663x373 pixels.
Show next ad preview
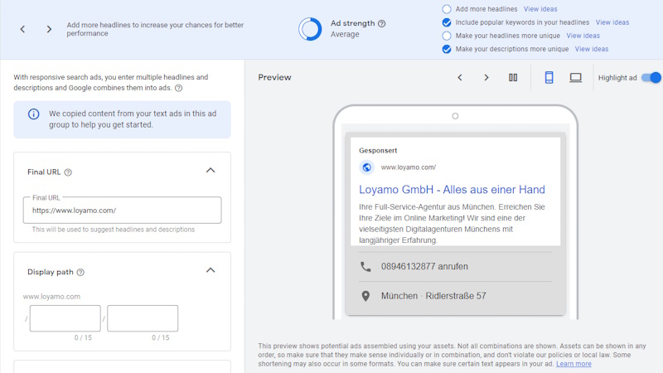[x=486, y=77]
